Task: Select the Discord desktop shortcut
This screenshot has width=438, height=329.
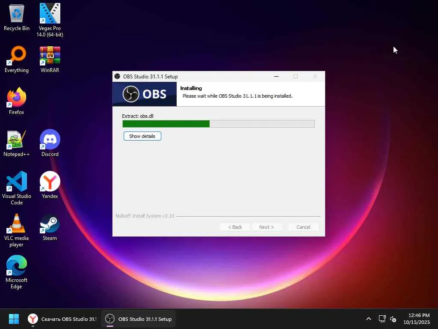Action: point(50,143)
